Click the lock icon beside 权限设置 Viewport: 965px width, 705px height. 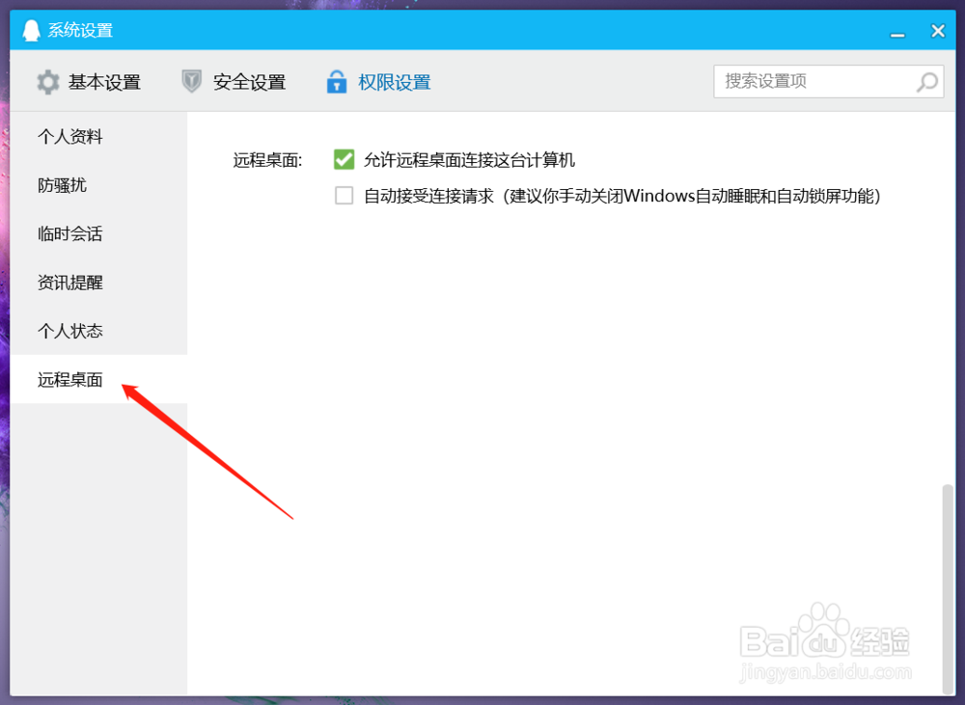pos(337,82)
